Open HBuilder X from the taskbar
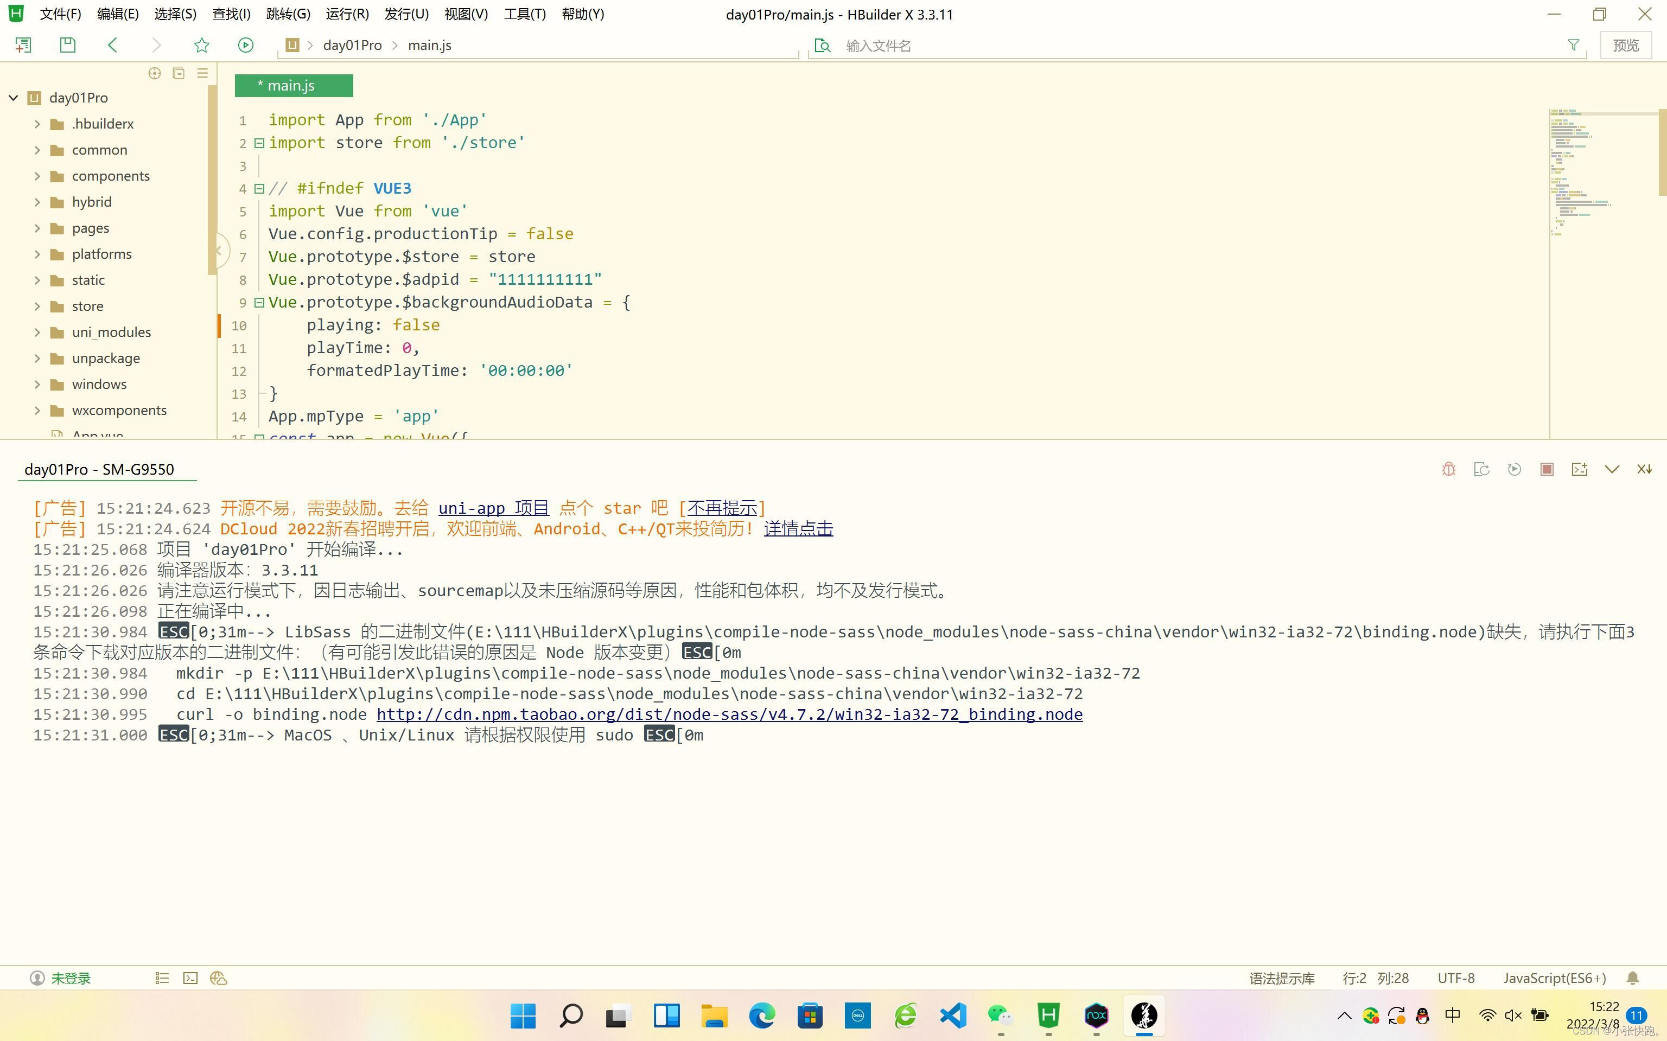This screenshot has height=1041, width=1667. pyautogui.click(x=1049, y=1015)
